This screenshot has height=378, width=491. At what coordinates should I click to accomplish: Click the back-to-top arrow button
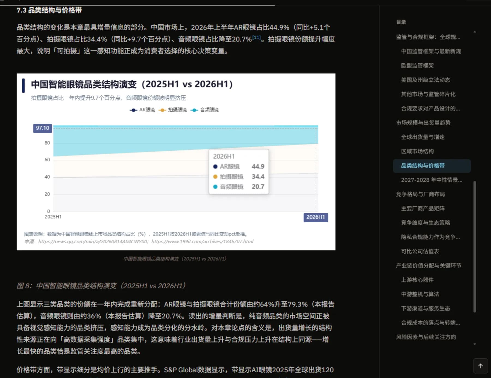[x=480, y=366]
